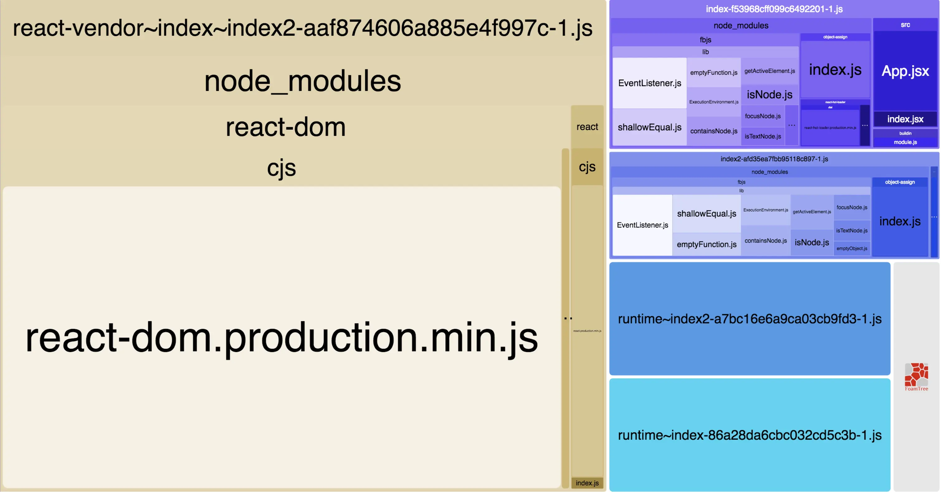Viewport: 941px width, 492px height.
Task: Select the react package folder
Action: (x=587, y=127)
